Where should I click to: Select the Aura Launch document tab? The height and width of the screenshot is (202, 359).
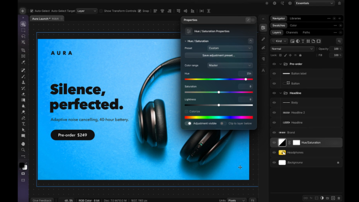tap(47, 19)
